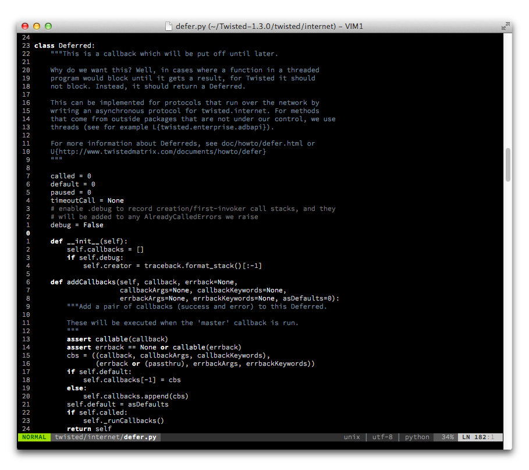Click the 'Why do we want this?' line

pos(185,70)
